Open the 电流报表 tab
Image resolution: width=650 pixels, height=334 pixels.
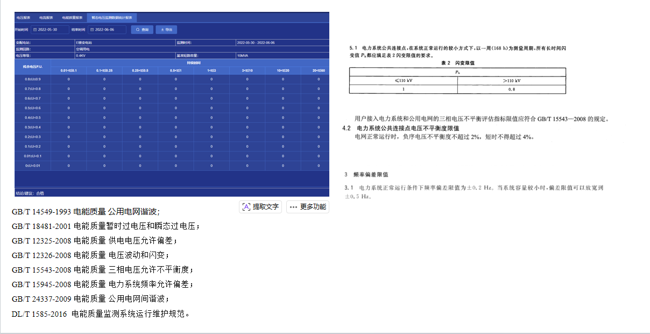tap(46, 17)
